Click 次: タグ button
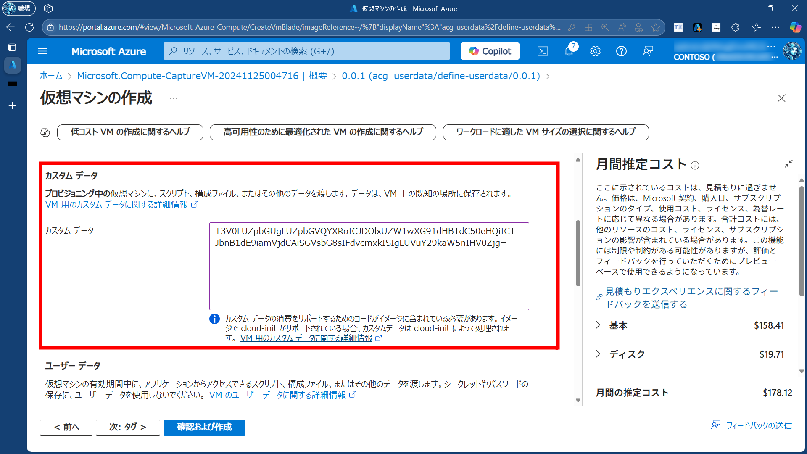The image size is (807, 454). (x=128, y=427)
